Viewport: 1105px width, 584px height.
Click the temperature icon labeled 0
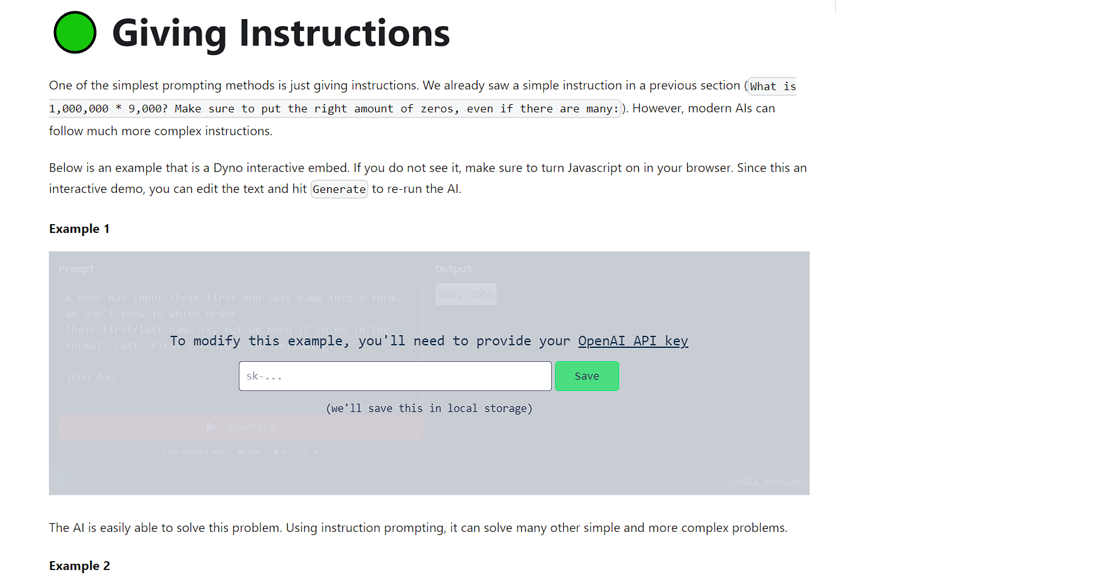click(x=278, y=451)
